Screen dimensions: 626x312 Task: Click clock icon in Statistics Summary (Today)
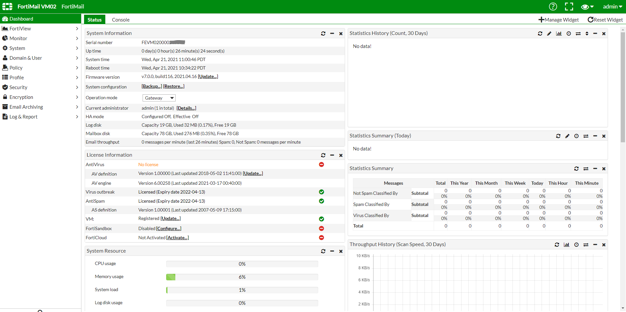[x=576, y=136]
